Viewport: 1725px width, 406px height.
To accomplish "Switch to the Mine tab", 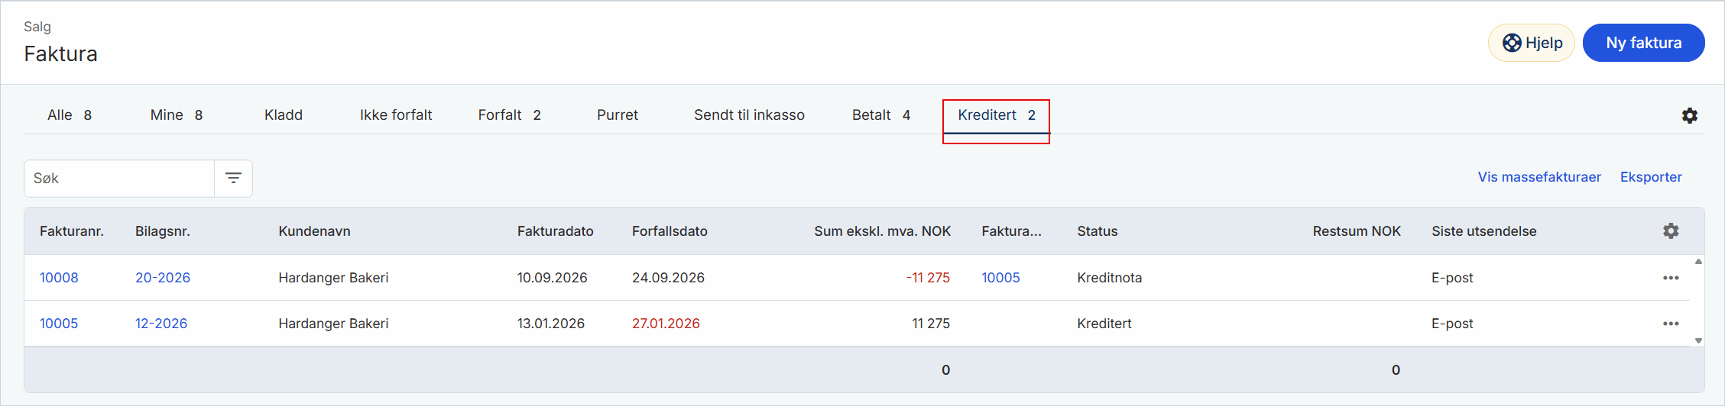I will [x=177, y=114].
